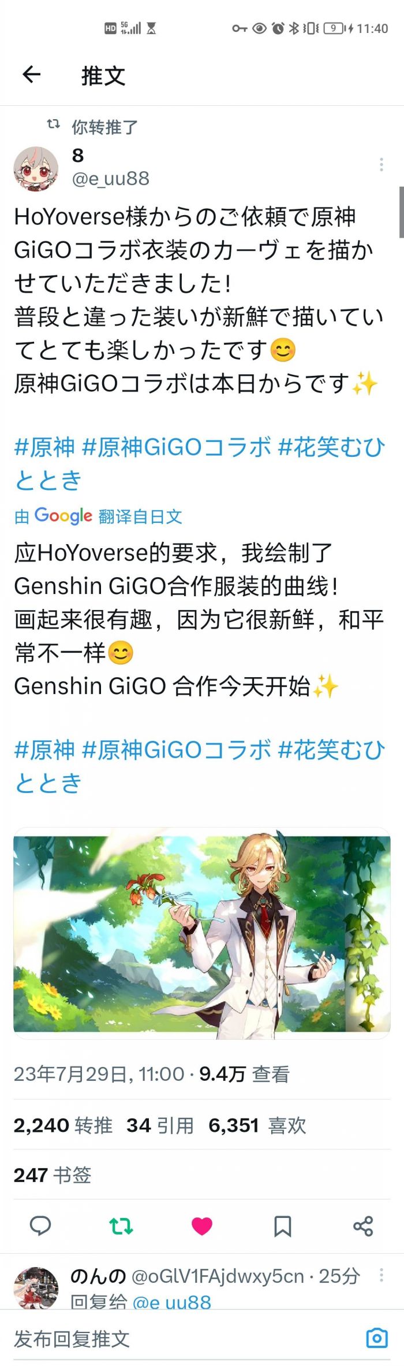This screenshot has width=404, height=1366.
Task: Open the 6,351 喜欢 likes list
Action: [x=257, y=1125]
